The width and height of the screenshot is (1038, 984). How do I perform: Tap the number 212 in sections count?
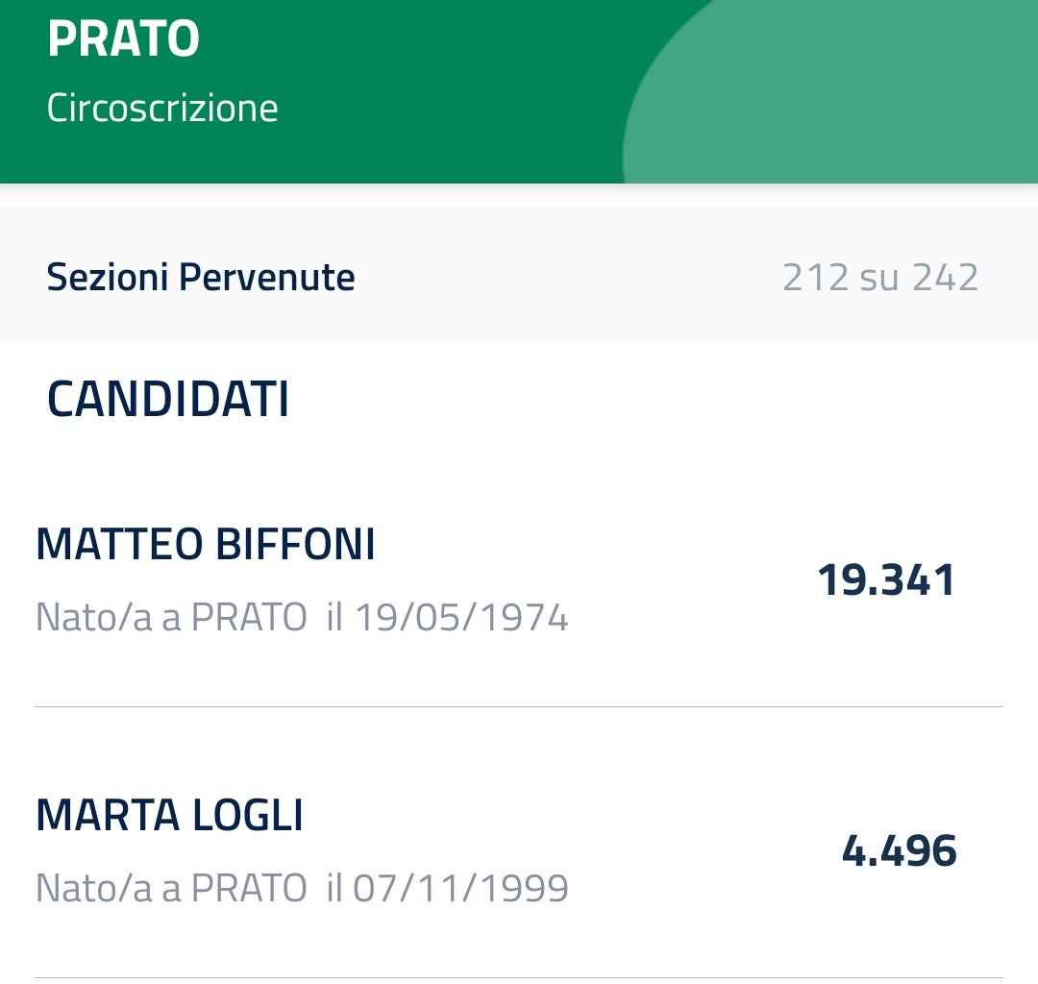pyautogui.click(x=815, y=278)
